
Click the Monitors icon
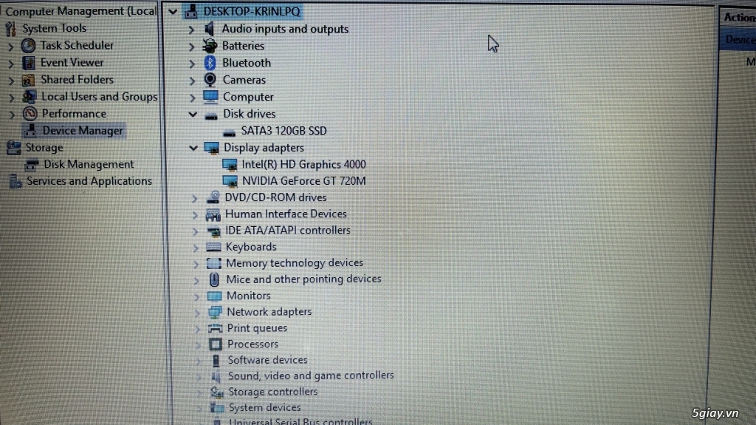[215, 296]
